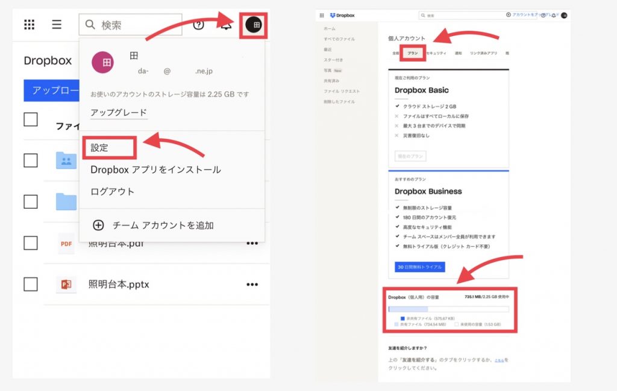This screenshot has width=617, height=391.
Task: Open the three-dot menu for 照明台本.pptx
Action: click(x=252, y=284)
